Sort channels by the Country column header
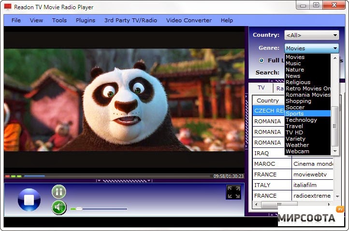 [x=269, y=101]
